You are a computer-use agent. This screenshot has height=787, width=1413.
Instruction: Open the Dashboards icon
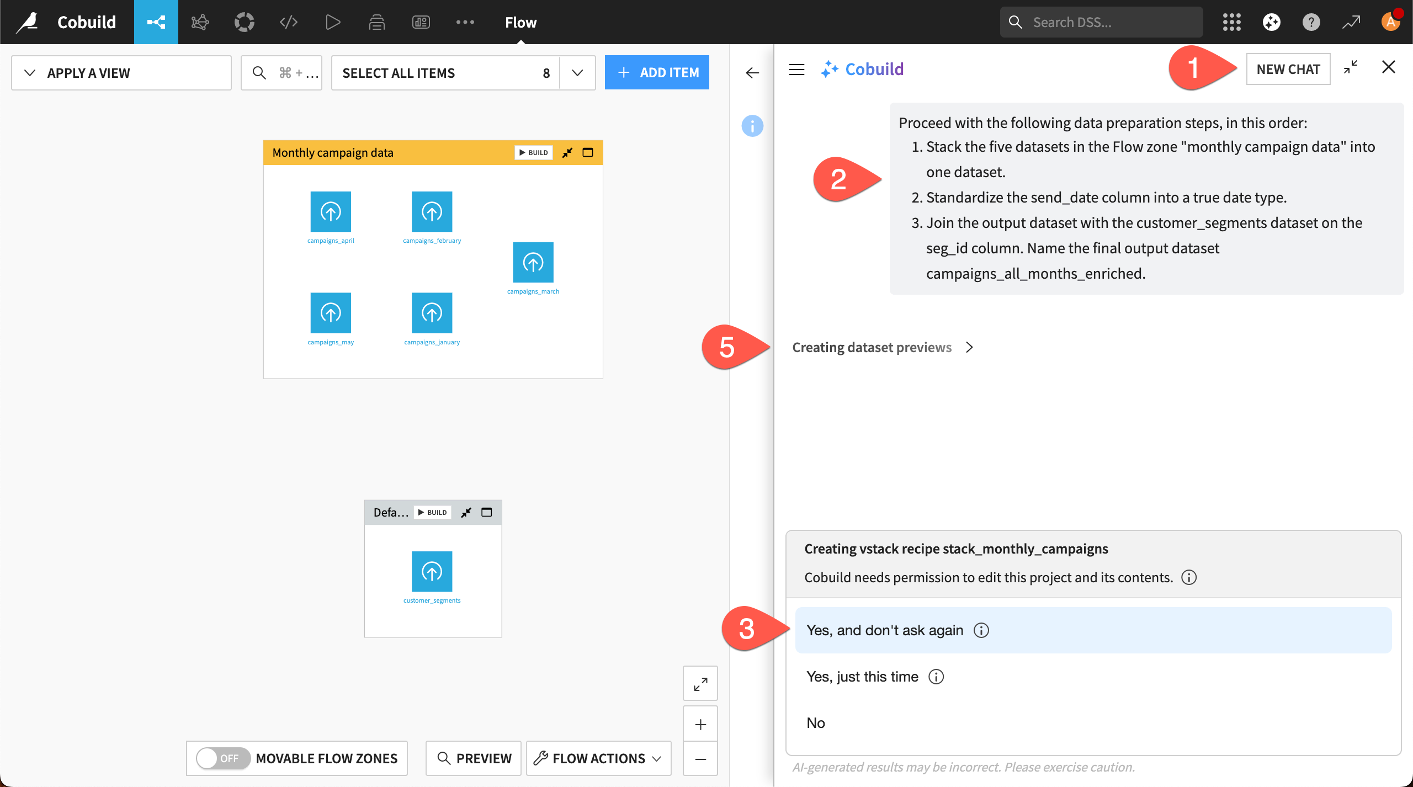coord(421,22)
